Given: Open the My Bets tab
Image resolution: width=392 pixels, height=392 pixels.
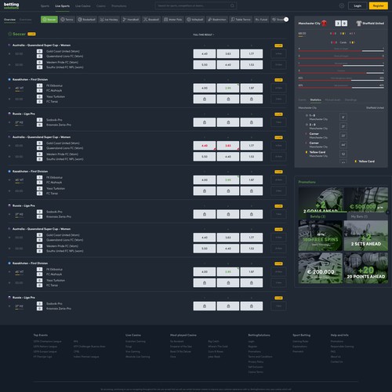Looking at the screenshot, I should pyautogui.click(x=367, y=216).
